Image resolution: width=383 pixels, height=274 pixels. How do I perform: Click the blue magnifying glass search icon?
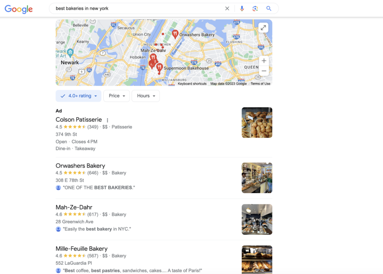tap(269, 9)
